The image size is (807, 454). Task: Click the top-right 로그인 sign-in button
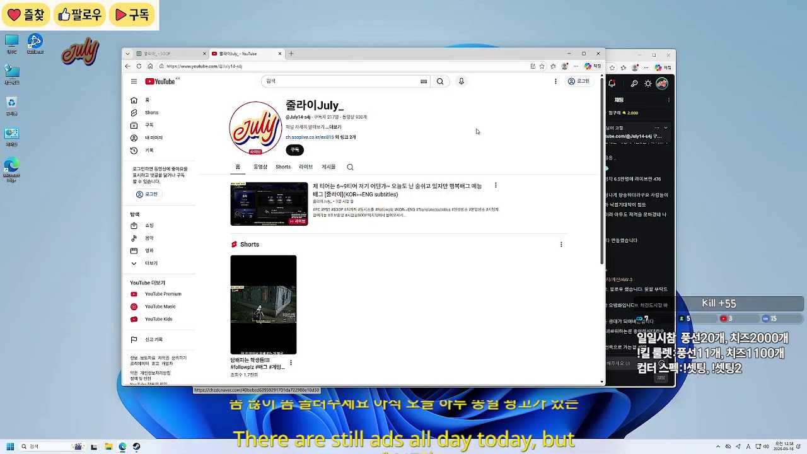(579, 81)
